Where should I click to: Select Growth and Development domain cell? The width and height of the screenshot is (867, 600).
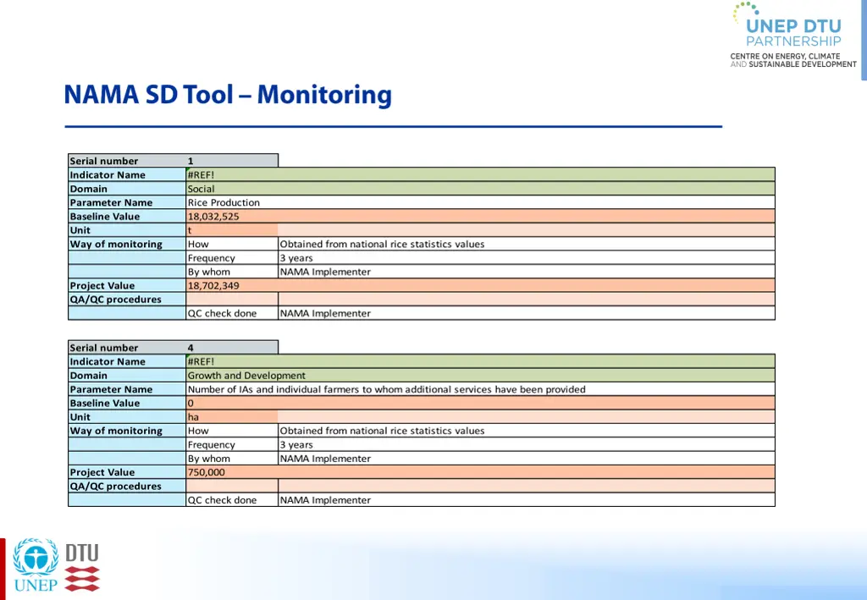point(481,375)
